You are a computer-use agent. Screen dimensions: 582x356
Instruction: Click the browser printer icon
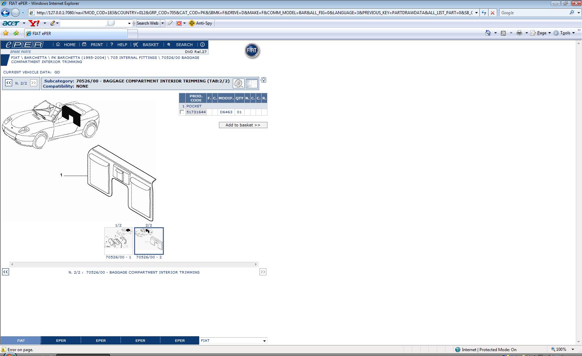[x=519, y=33]
